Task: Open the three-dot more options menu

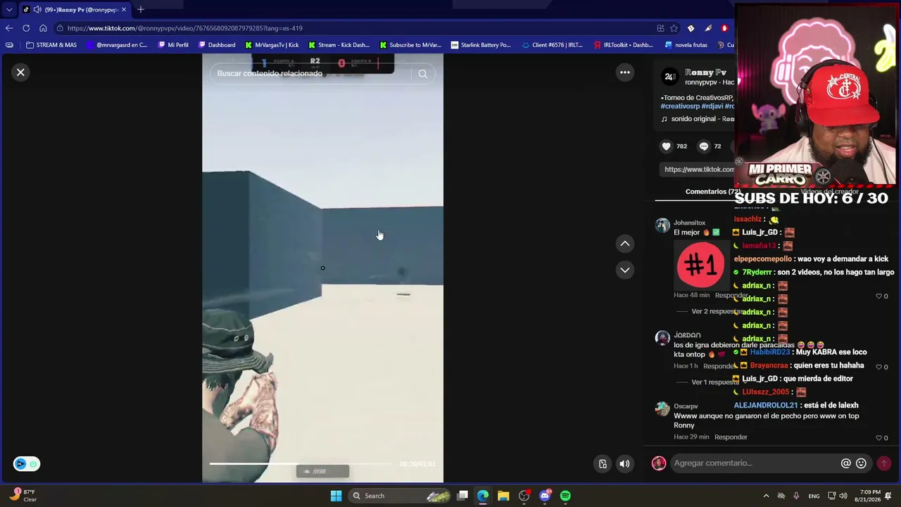Action: click(x=624, y=72)
